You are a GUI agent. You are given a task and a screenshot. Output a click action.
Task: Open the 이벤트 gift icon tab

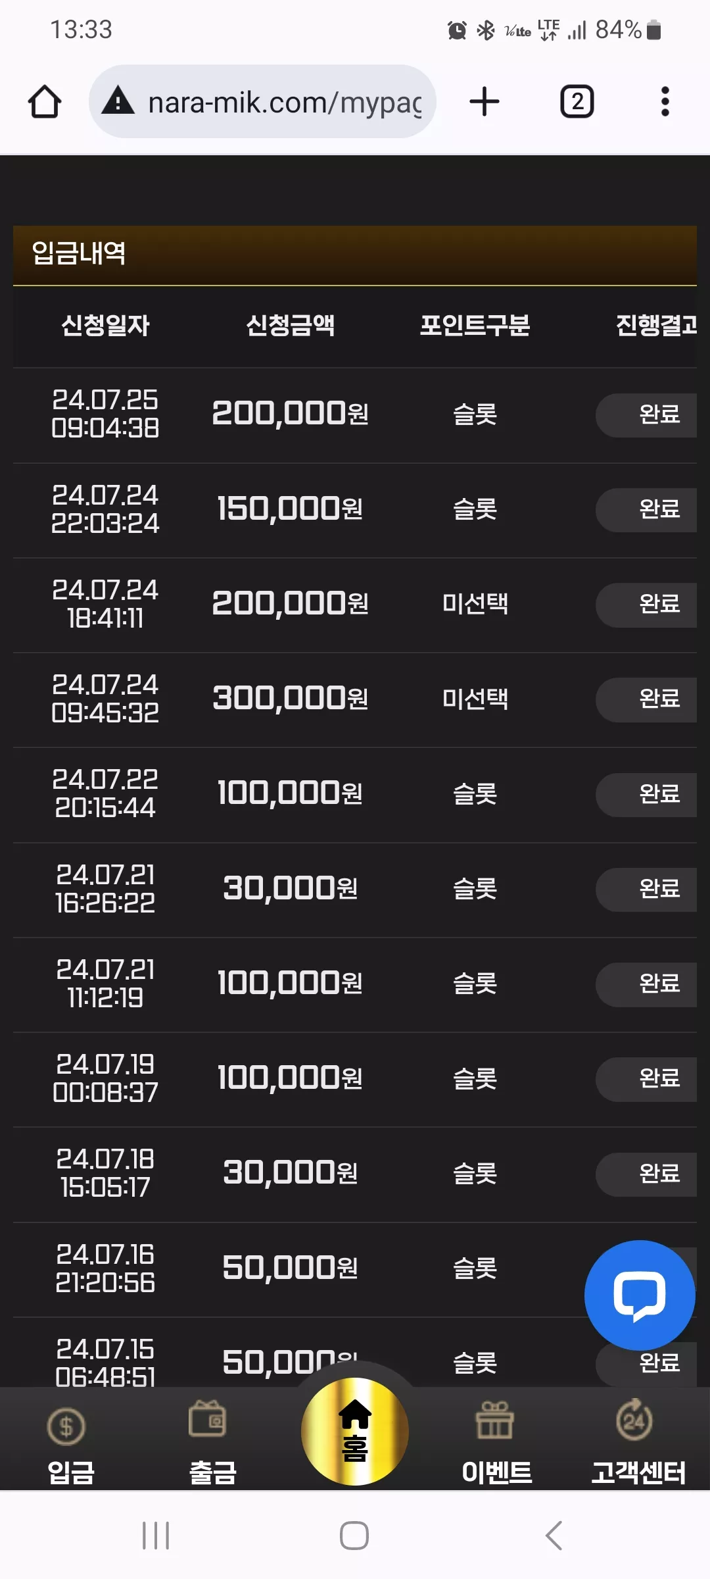point(496,1444)
